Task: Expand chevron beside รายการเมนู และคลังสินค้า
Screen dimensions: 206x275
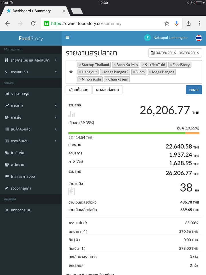Action: pos(56,60)
